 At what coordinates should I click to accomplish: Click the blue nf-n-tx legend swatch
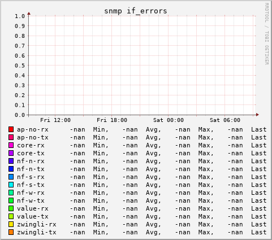[x=11, y=169]
